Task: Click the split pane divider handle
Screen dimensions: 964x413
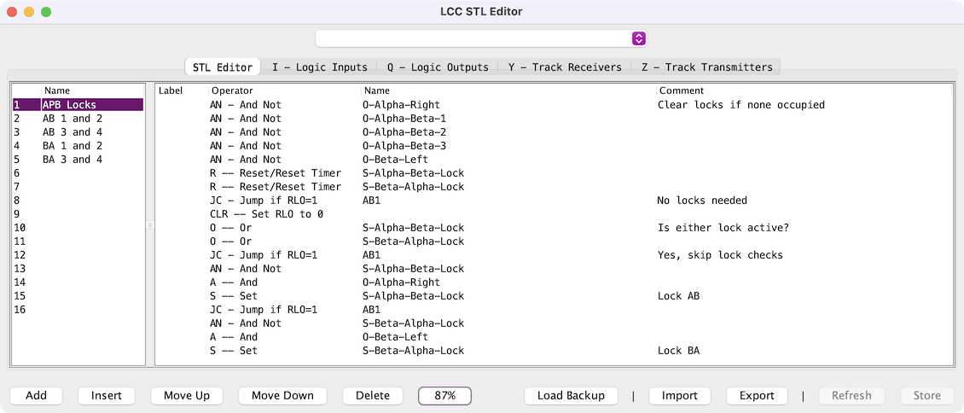Action: 149,225
